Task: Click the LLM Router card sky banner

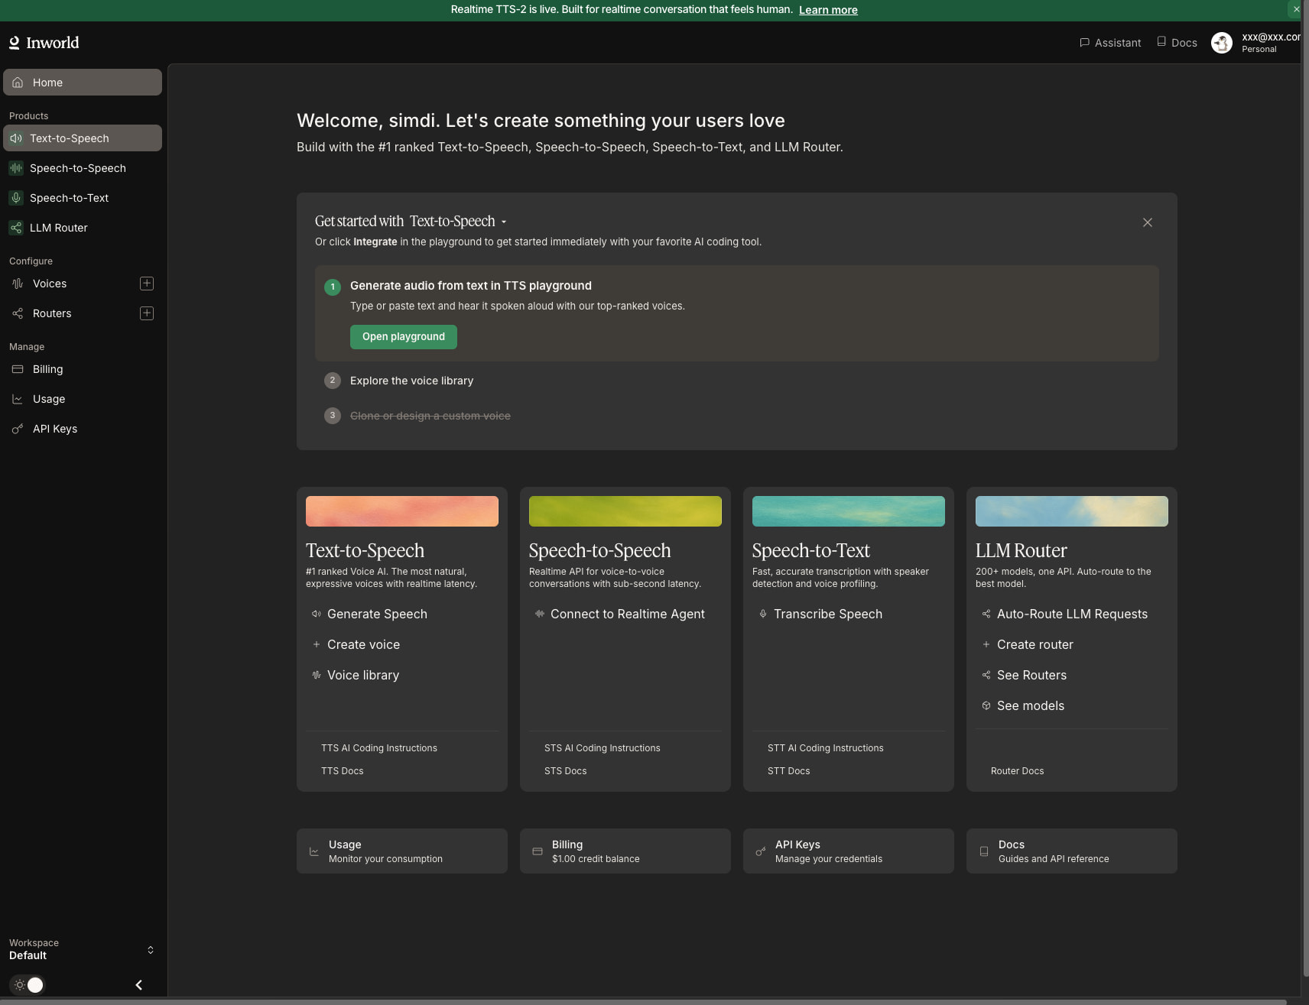Action: pos(1072,511)
